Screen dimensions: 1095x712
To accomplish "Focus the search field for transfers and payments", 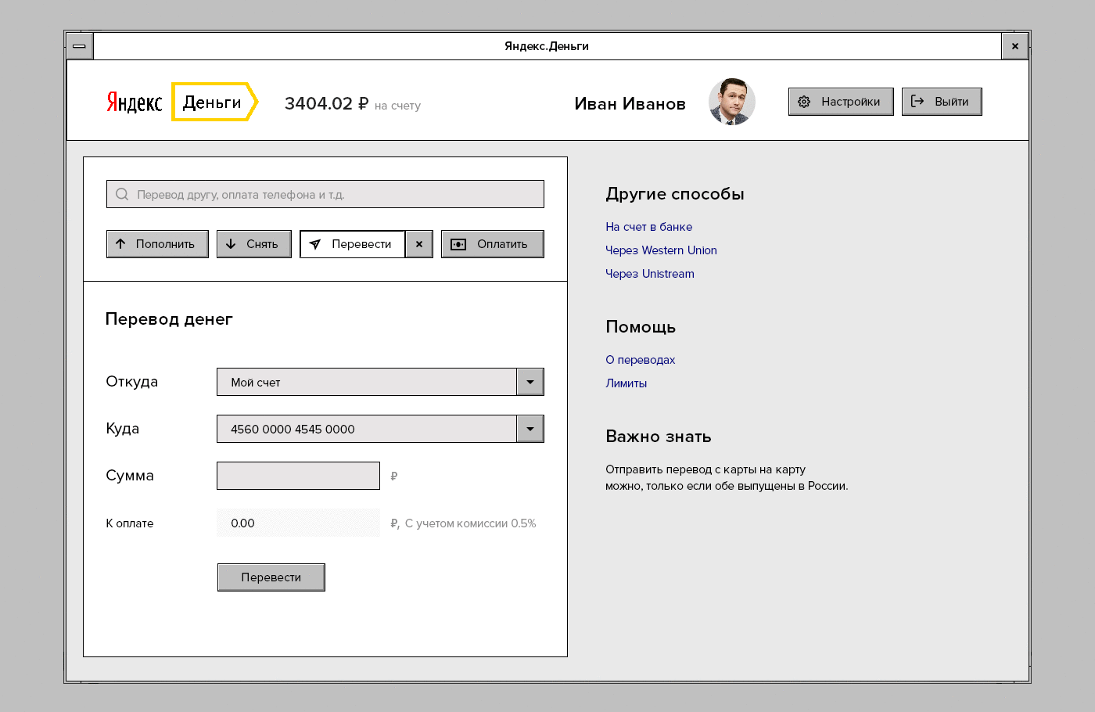I will (x=325, y=194).
